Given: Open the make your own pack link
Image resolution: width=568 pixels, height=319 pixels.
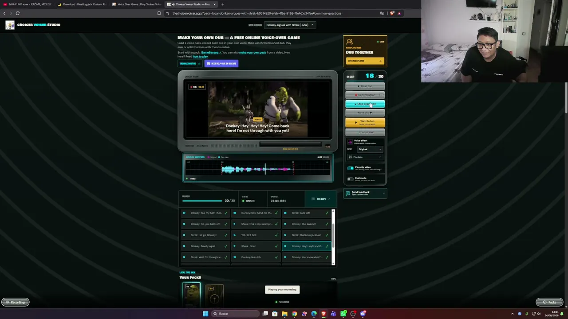Looking at the screenshot, I should tap(252, 53).
